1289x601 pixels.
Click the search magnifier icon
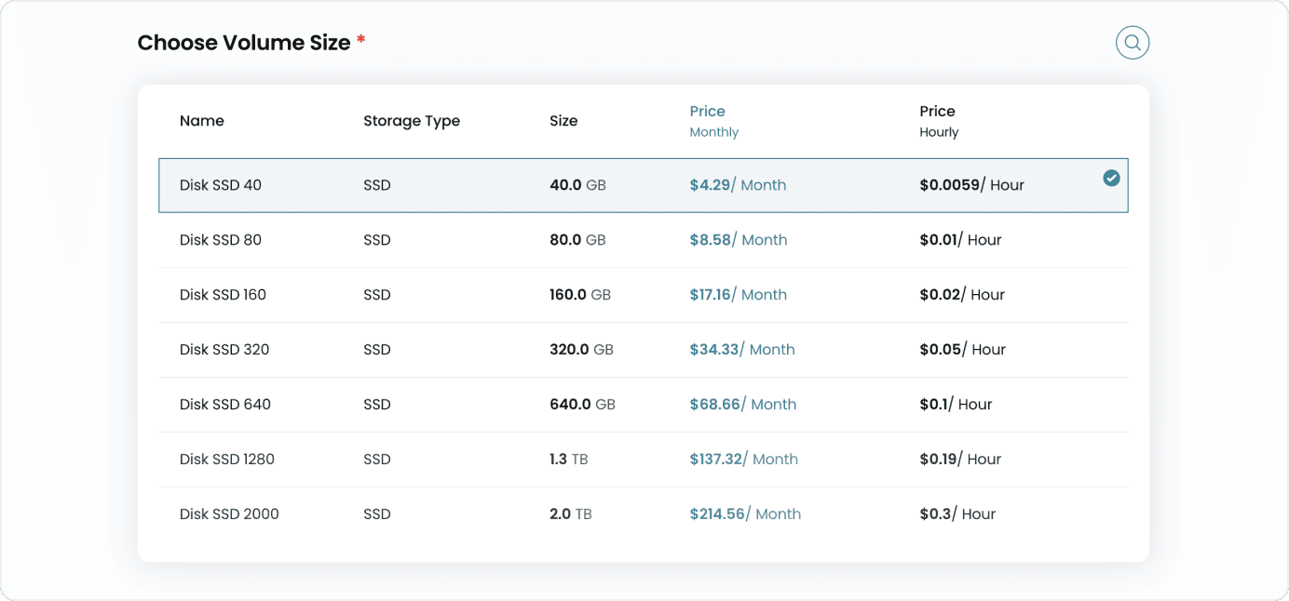point(1133,43)
